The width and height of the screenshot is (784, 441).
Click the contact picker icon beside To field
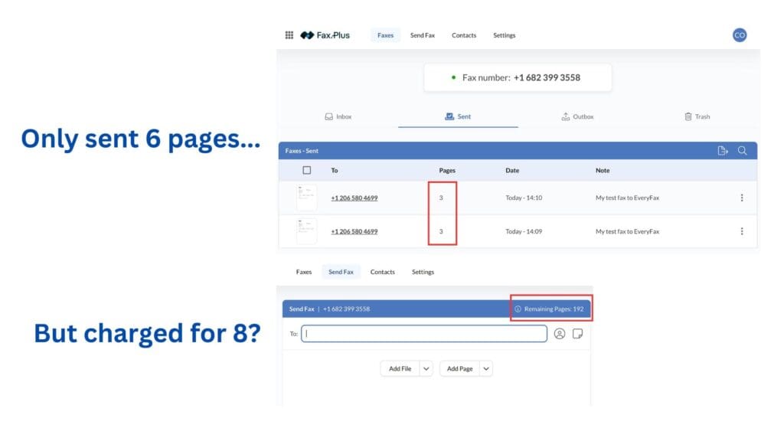click(560, 334)
